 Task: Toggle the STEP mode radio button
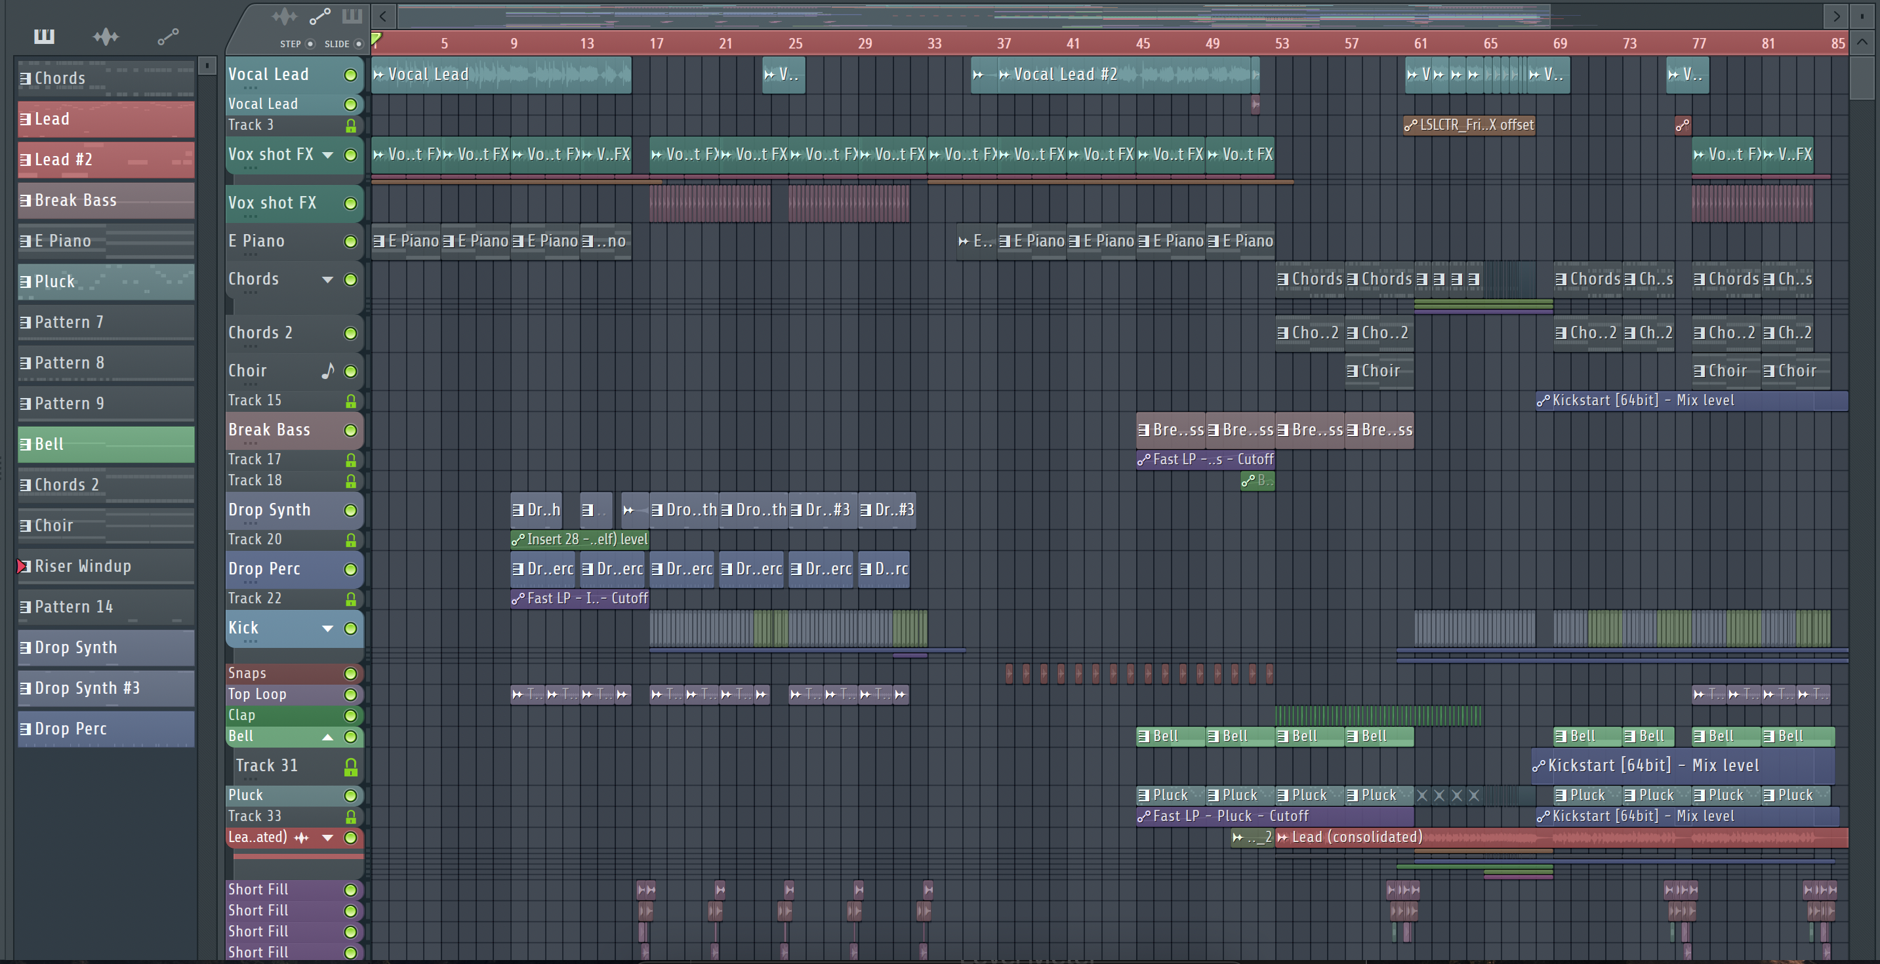point(310,44)
